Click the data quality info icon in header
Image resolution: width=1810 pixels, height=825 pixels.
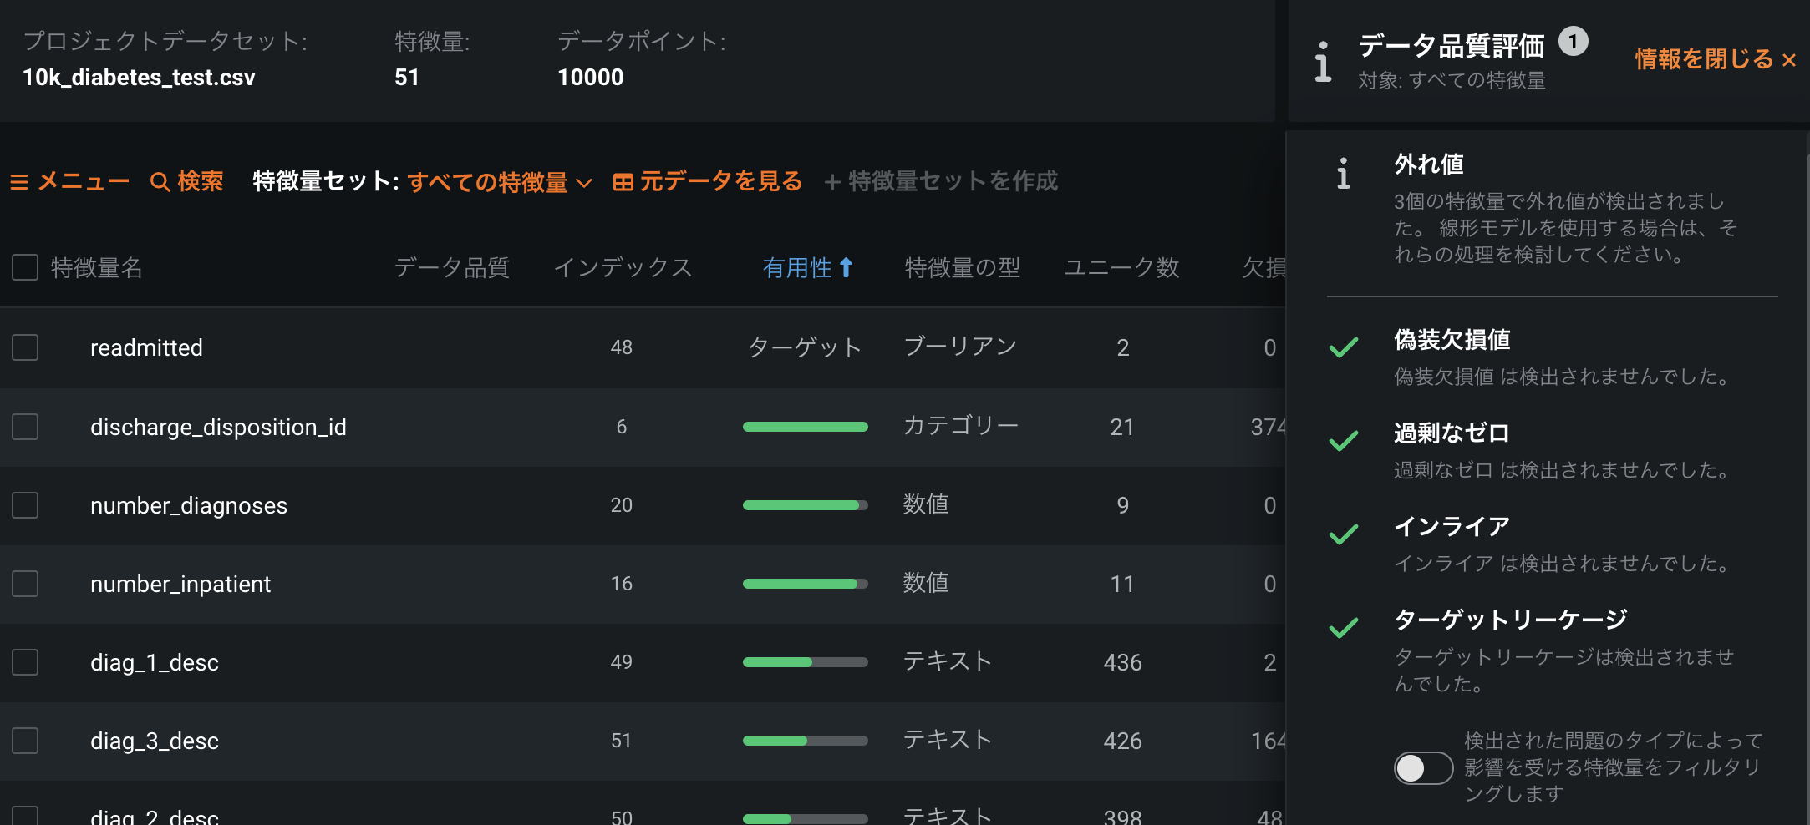click(x=1323, y=62)
